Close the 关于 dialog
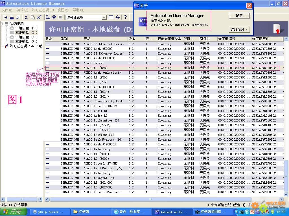 (x=249, y=6)
